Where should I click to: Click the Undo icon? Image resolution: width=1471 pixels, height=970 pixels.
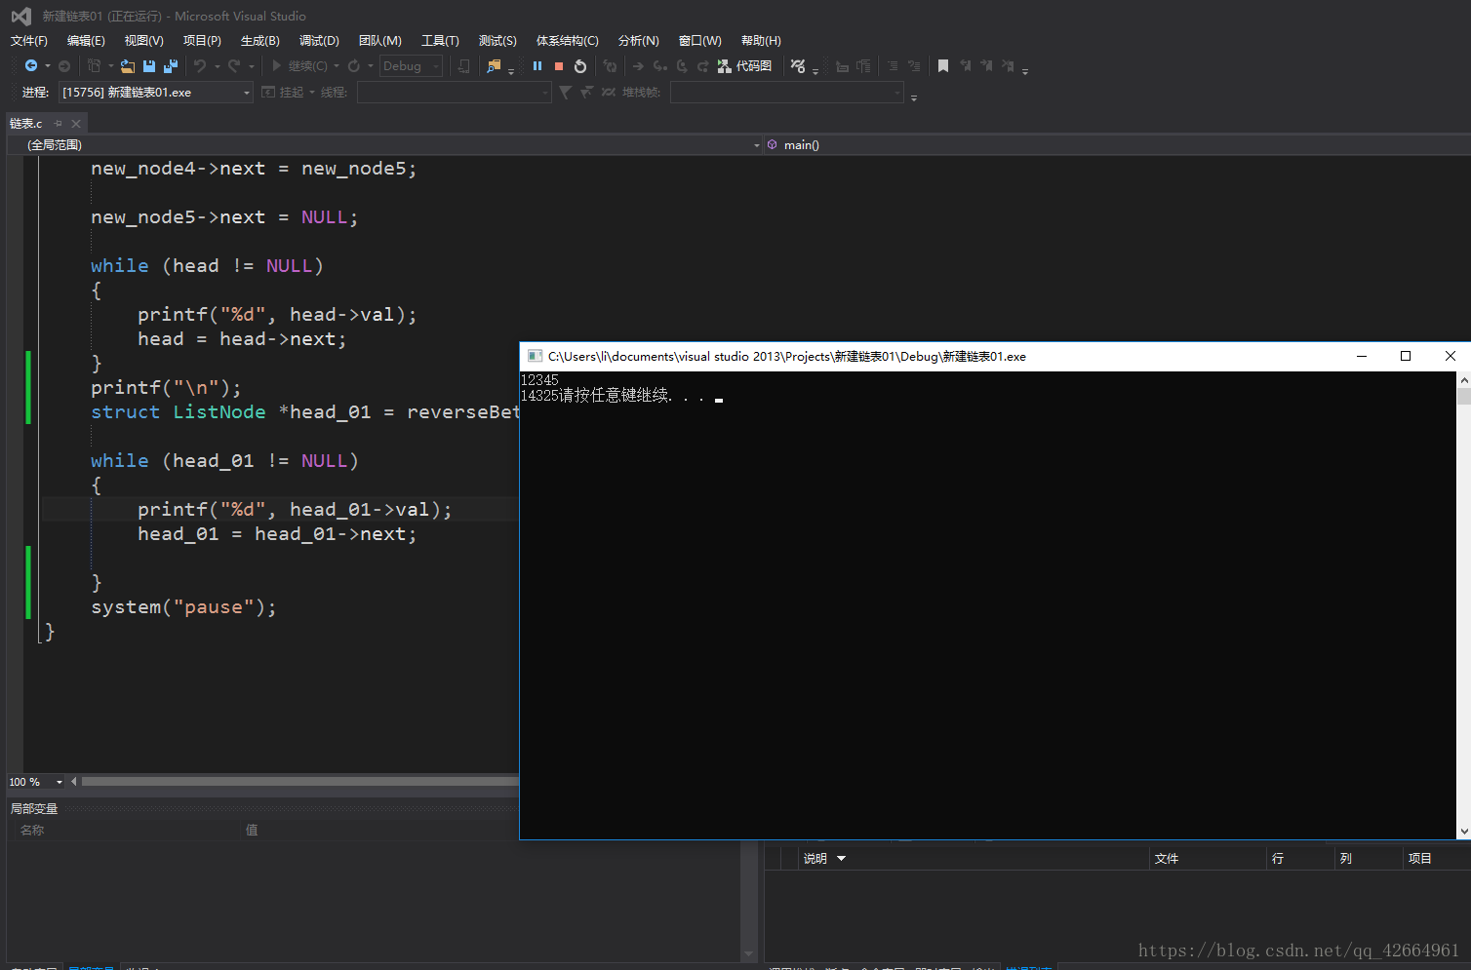click(200, 65)
